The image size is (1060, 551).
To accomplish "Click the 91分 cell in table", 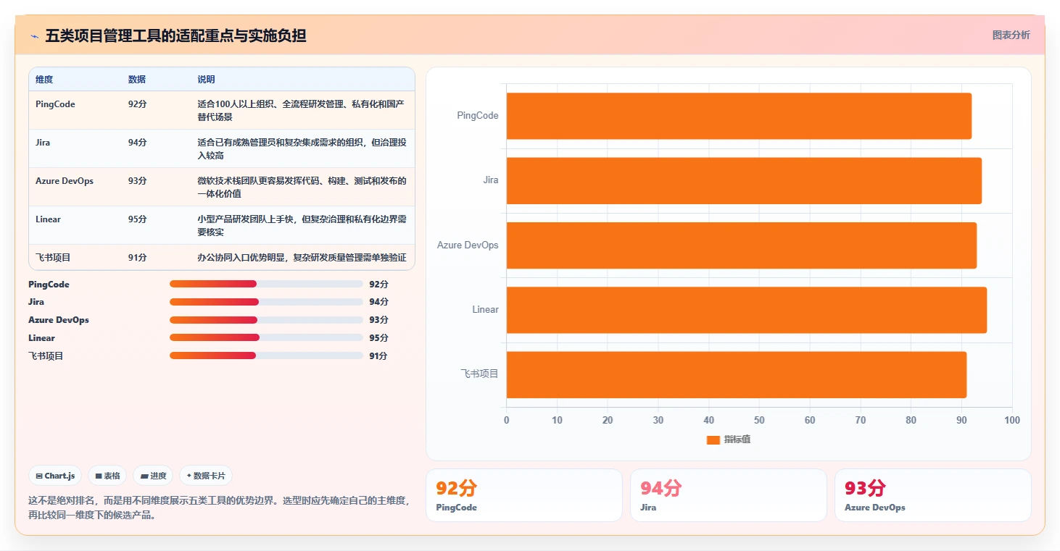I will pyautogui.click(x=137, y=258).
